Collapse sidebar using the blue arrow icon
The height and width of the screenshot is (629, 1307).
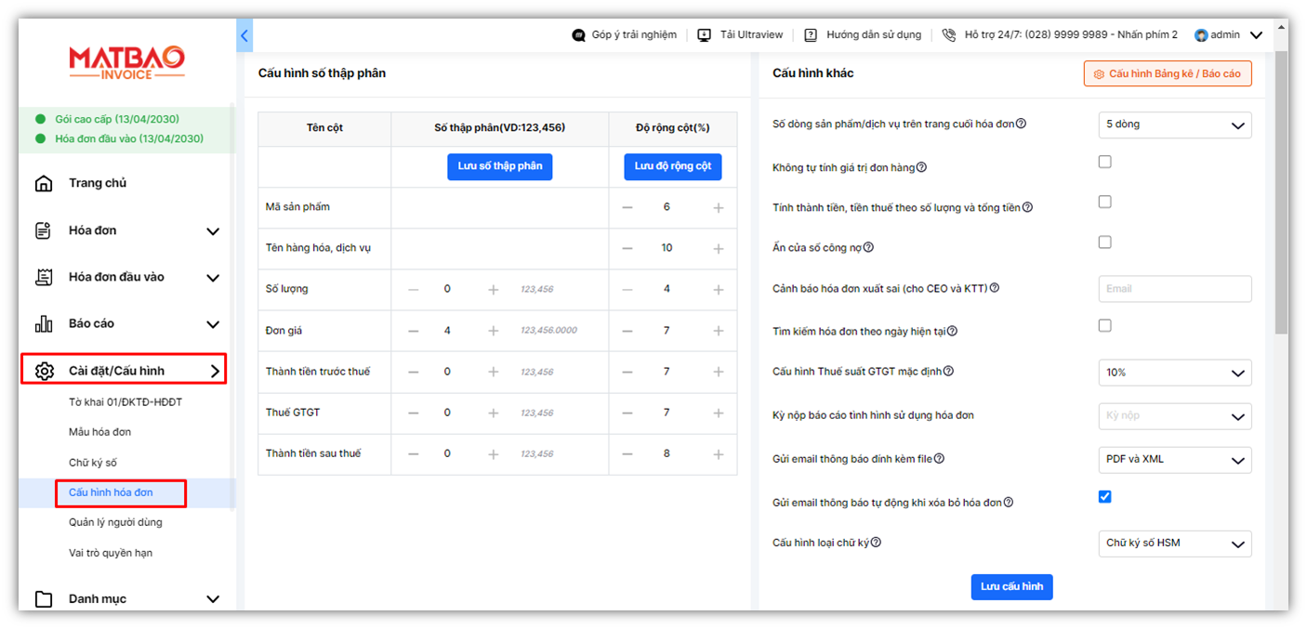244,35
